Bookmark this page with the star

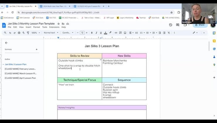(x=172, y=12)
